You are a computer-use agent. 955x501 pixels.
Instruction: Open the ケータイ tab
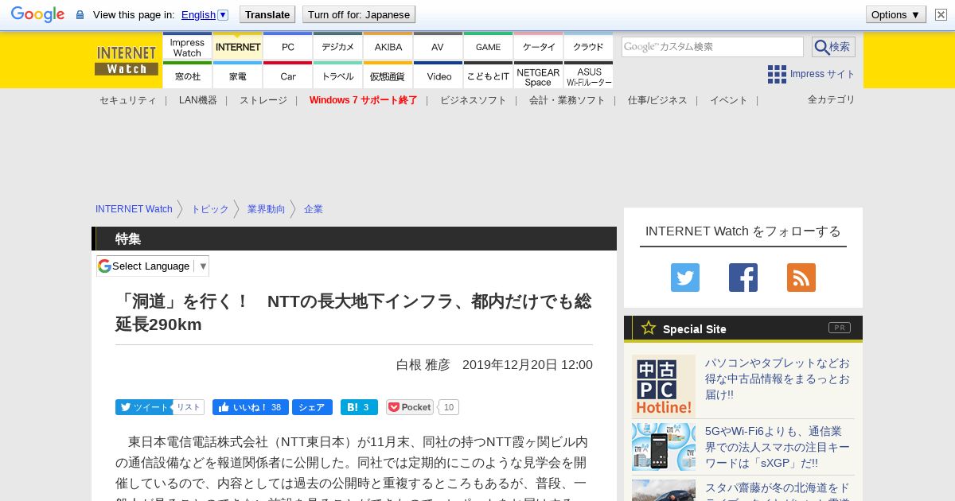point(539,47)
